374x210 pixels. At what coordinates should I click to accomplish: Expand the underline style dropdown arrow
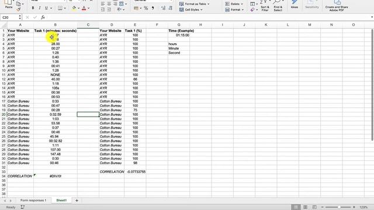click(51, 8)
